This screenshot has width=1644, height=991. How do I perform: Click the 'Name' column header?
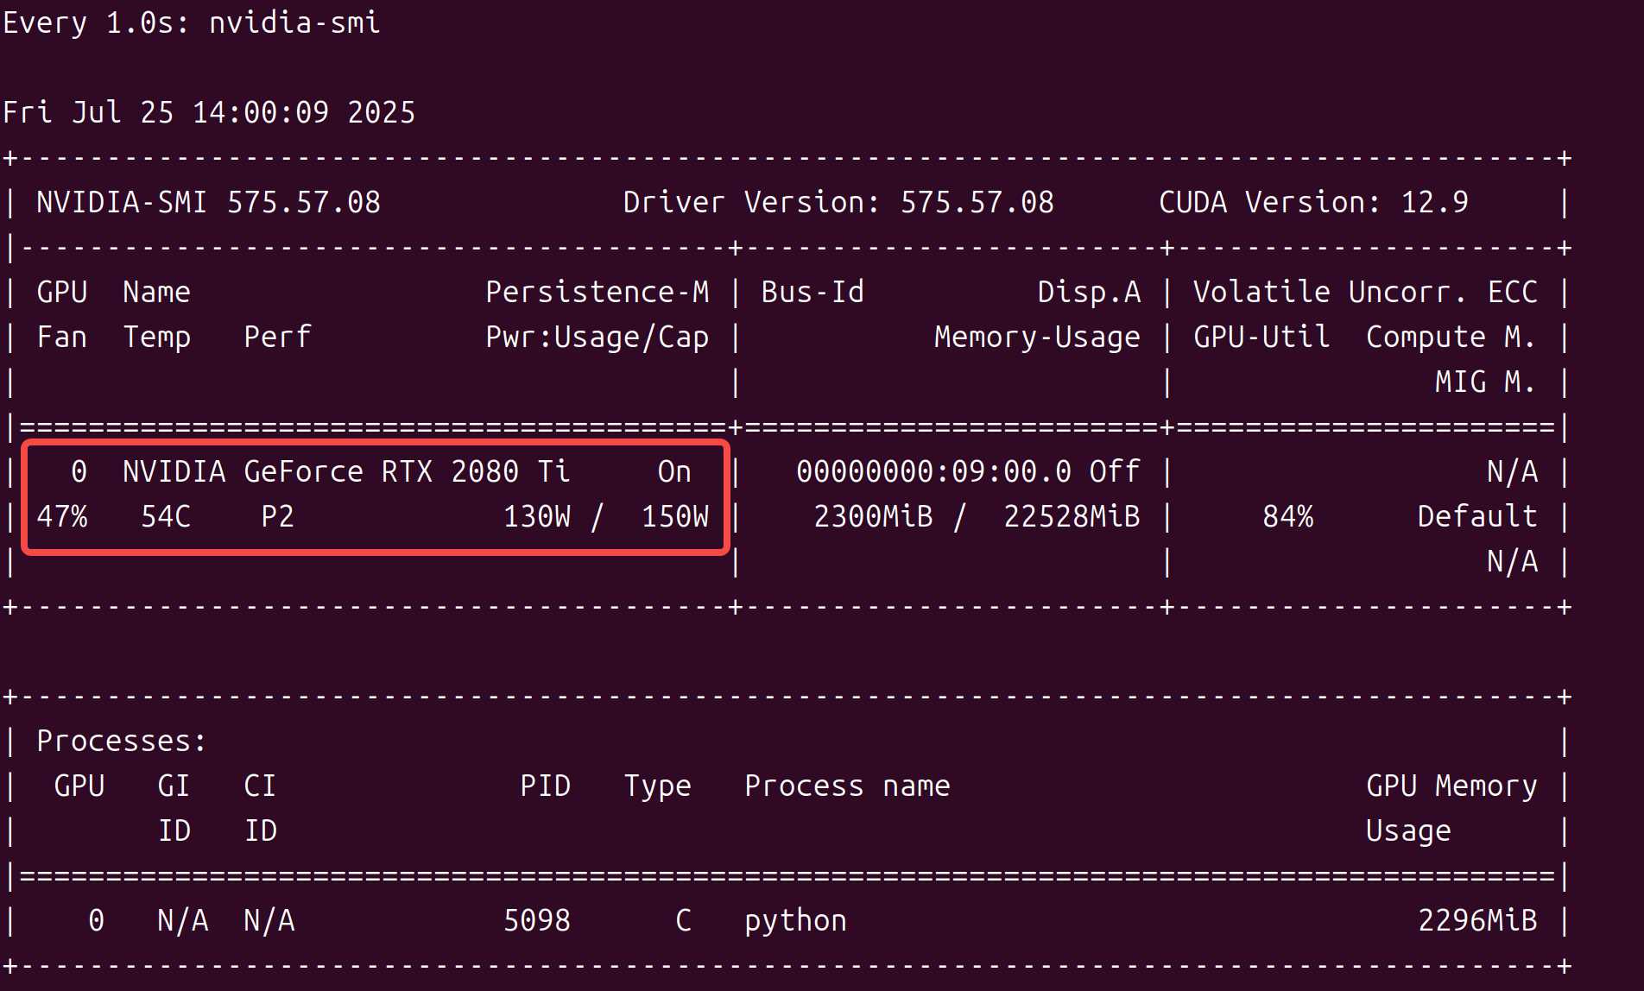(156, 292)
